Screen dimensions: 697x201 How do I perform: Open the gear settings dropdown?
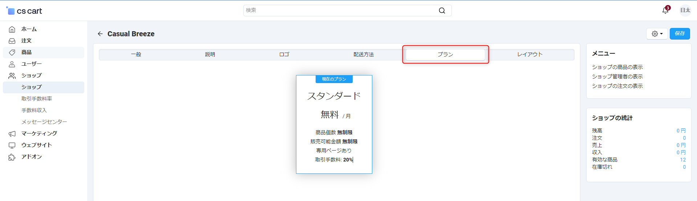pos(657,34)
